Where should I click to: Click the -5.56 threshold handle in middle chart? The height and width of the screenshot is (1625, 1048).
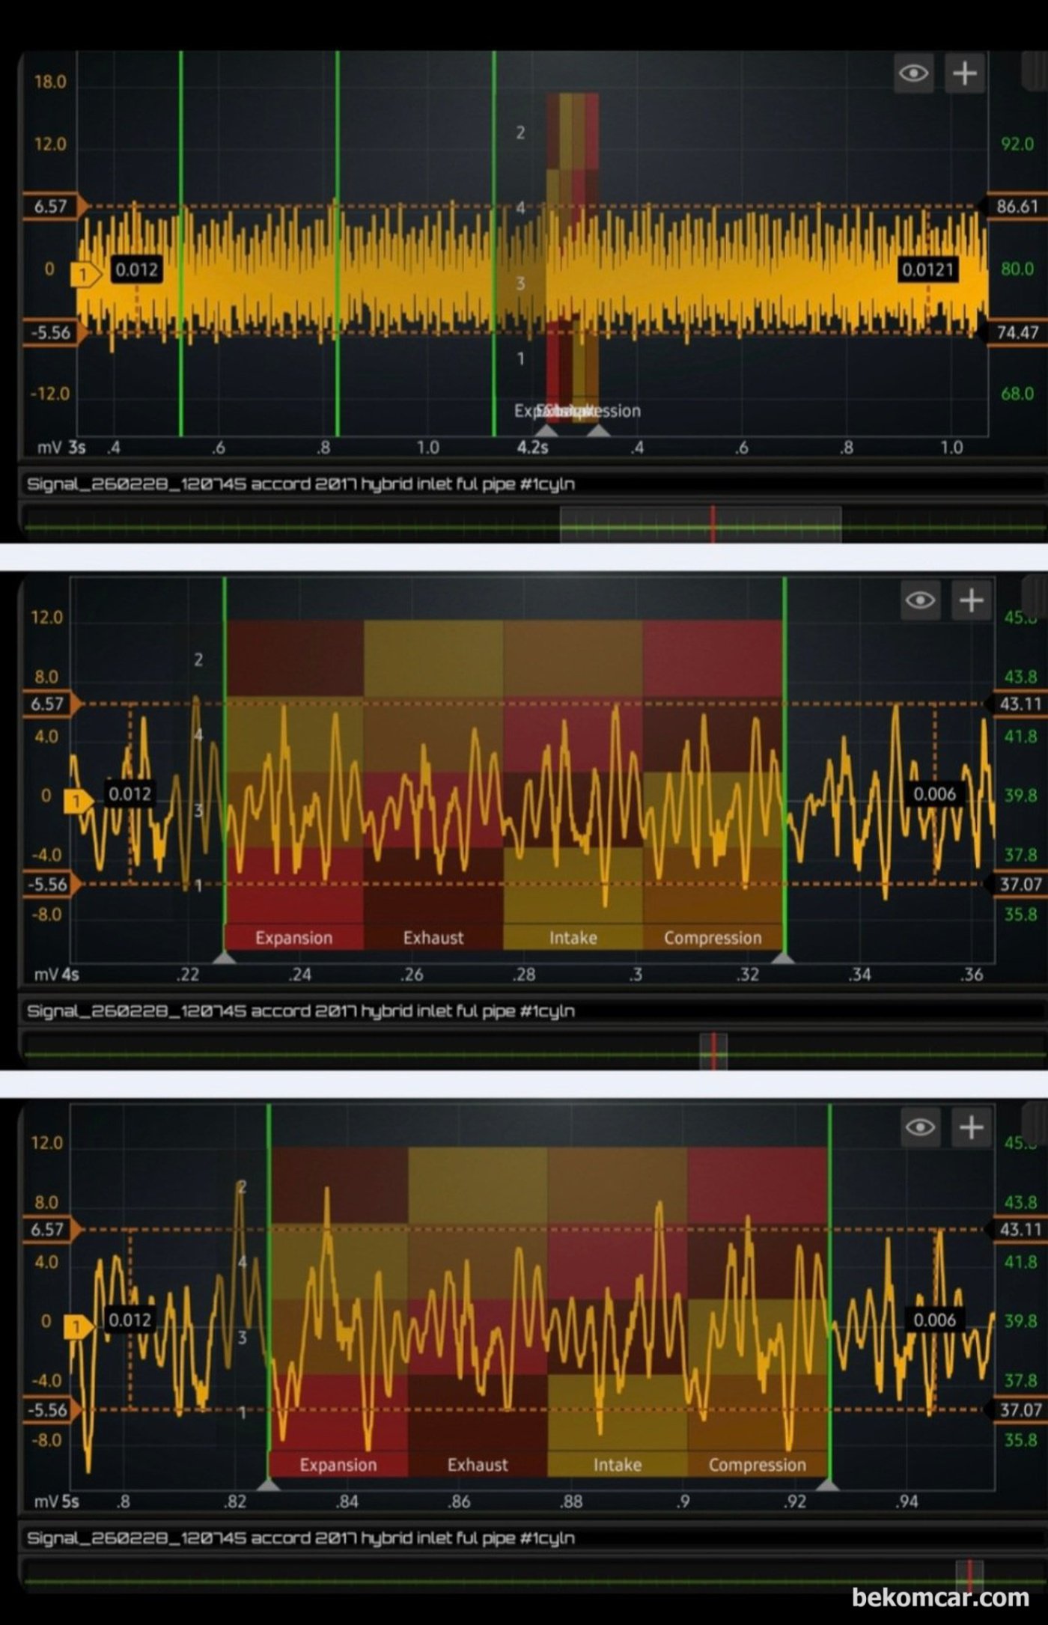49,885
